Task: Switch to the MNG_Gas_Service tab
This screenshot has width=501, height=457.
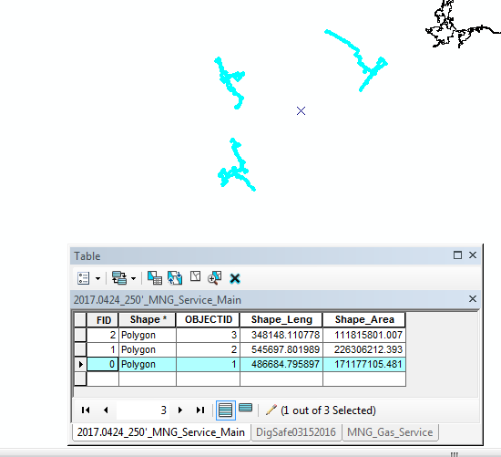Action: [x=390, y=432]
